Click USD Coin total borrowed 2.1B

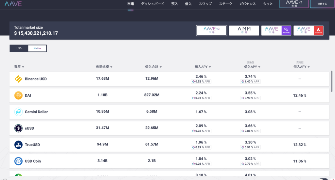152,161
